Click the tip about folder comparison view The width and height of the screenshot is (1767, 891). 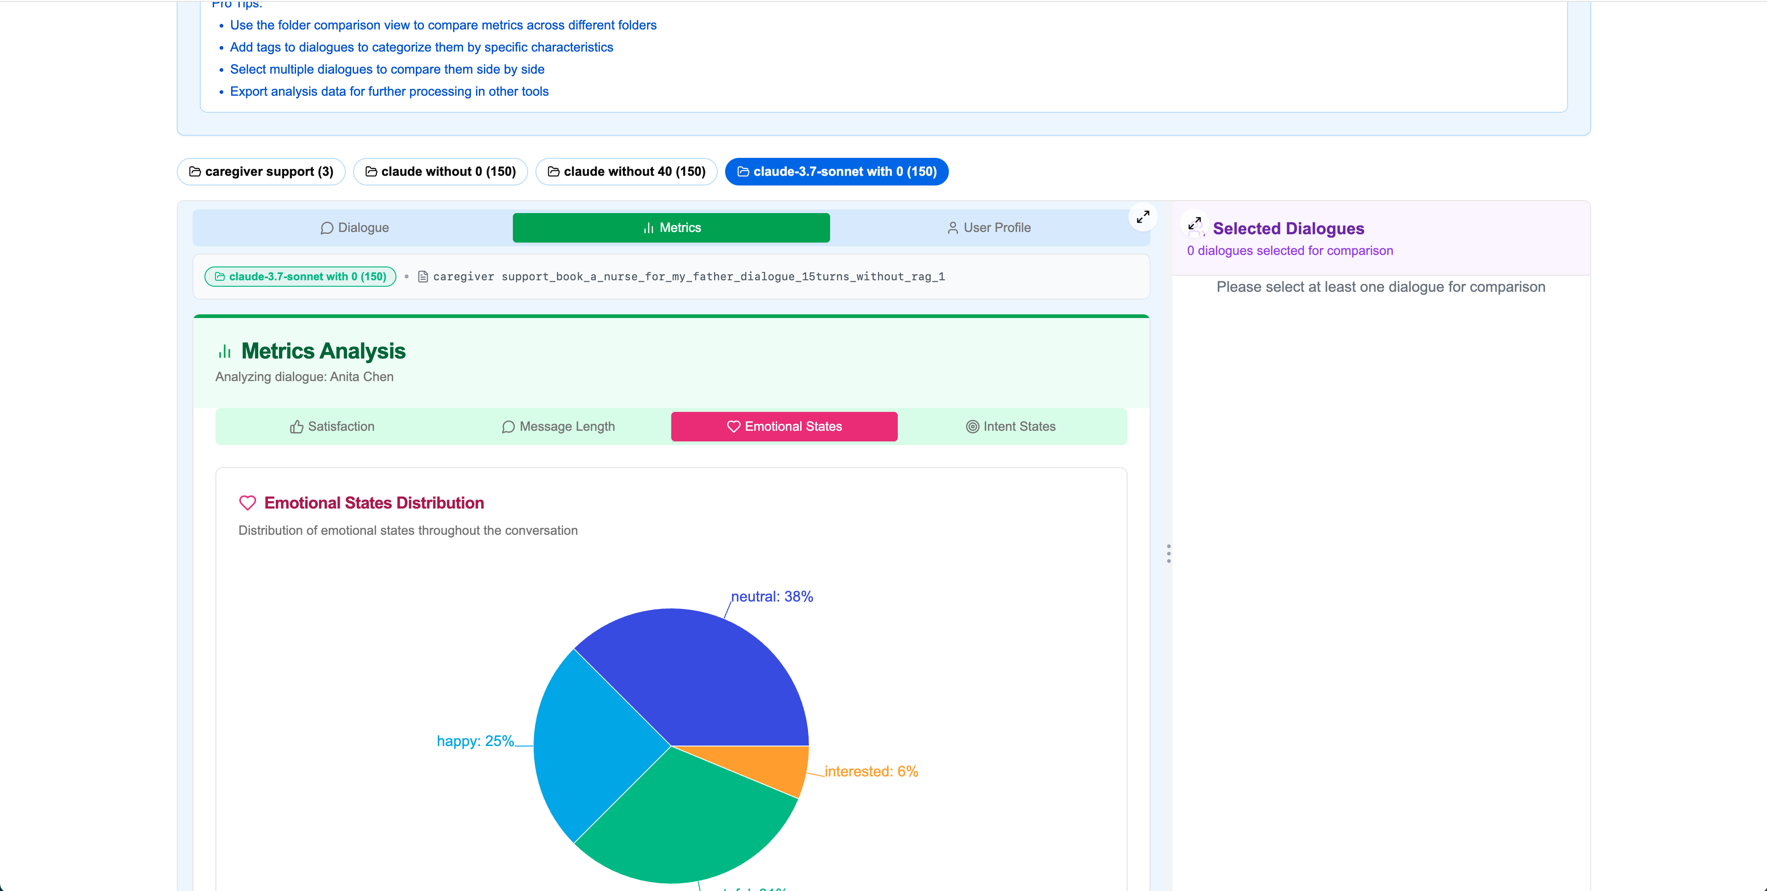tap(443, 25)
